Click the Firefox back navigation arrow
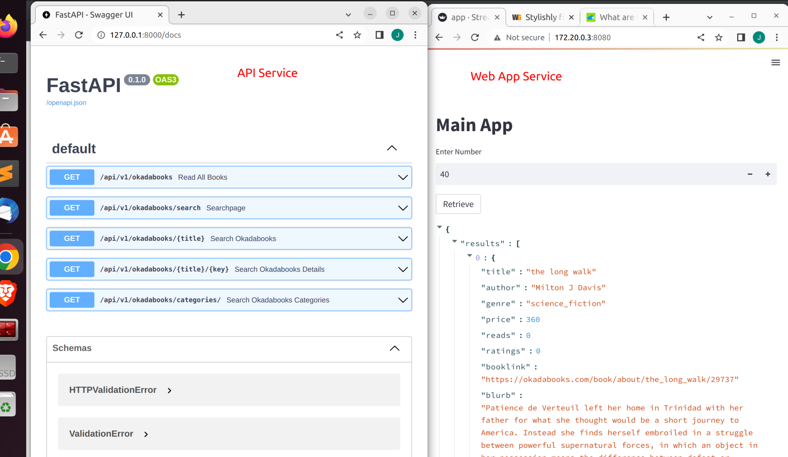This screenshot has width=788, height=457. coord(44,35)
